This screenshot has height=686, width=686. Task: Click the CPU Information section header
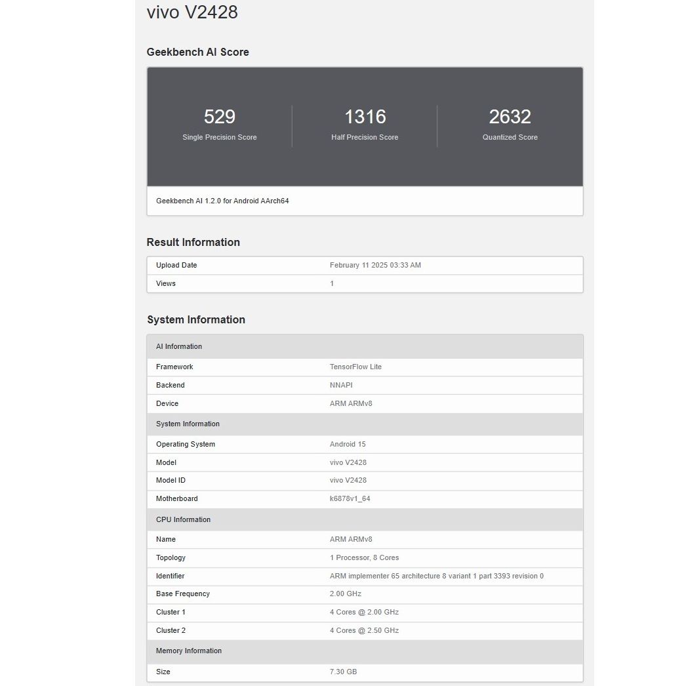[x=183, y=519]
